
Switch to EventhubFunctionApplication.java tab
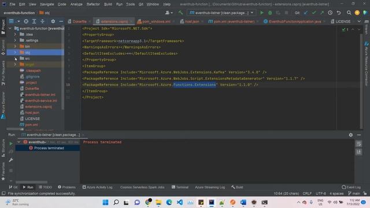coord(294,21)
